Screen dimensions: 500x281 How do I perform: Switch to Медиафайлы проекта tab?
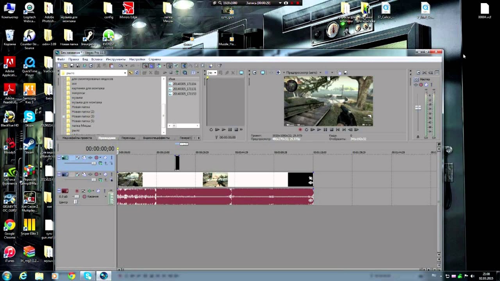77,138
